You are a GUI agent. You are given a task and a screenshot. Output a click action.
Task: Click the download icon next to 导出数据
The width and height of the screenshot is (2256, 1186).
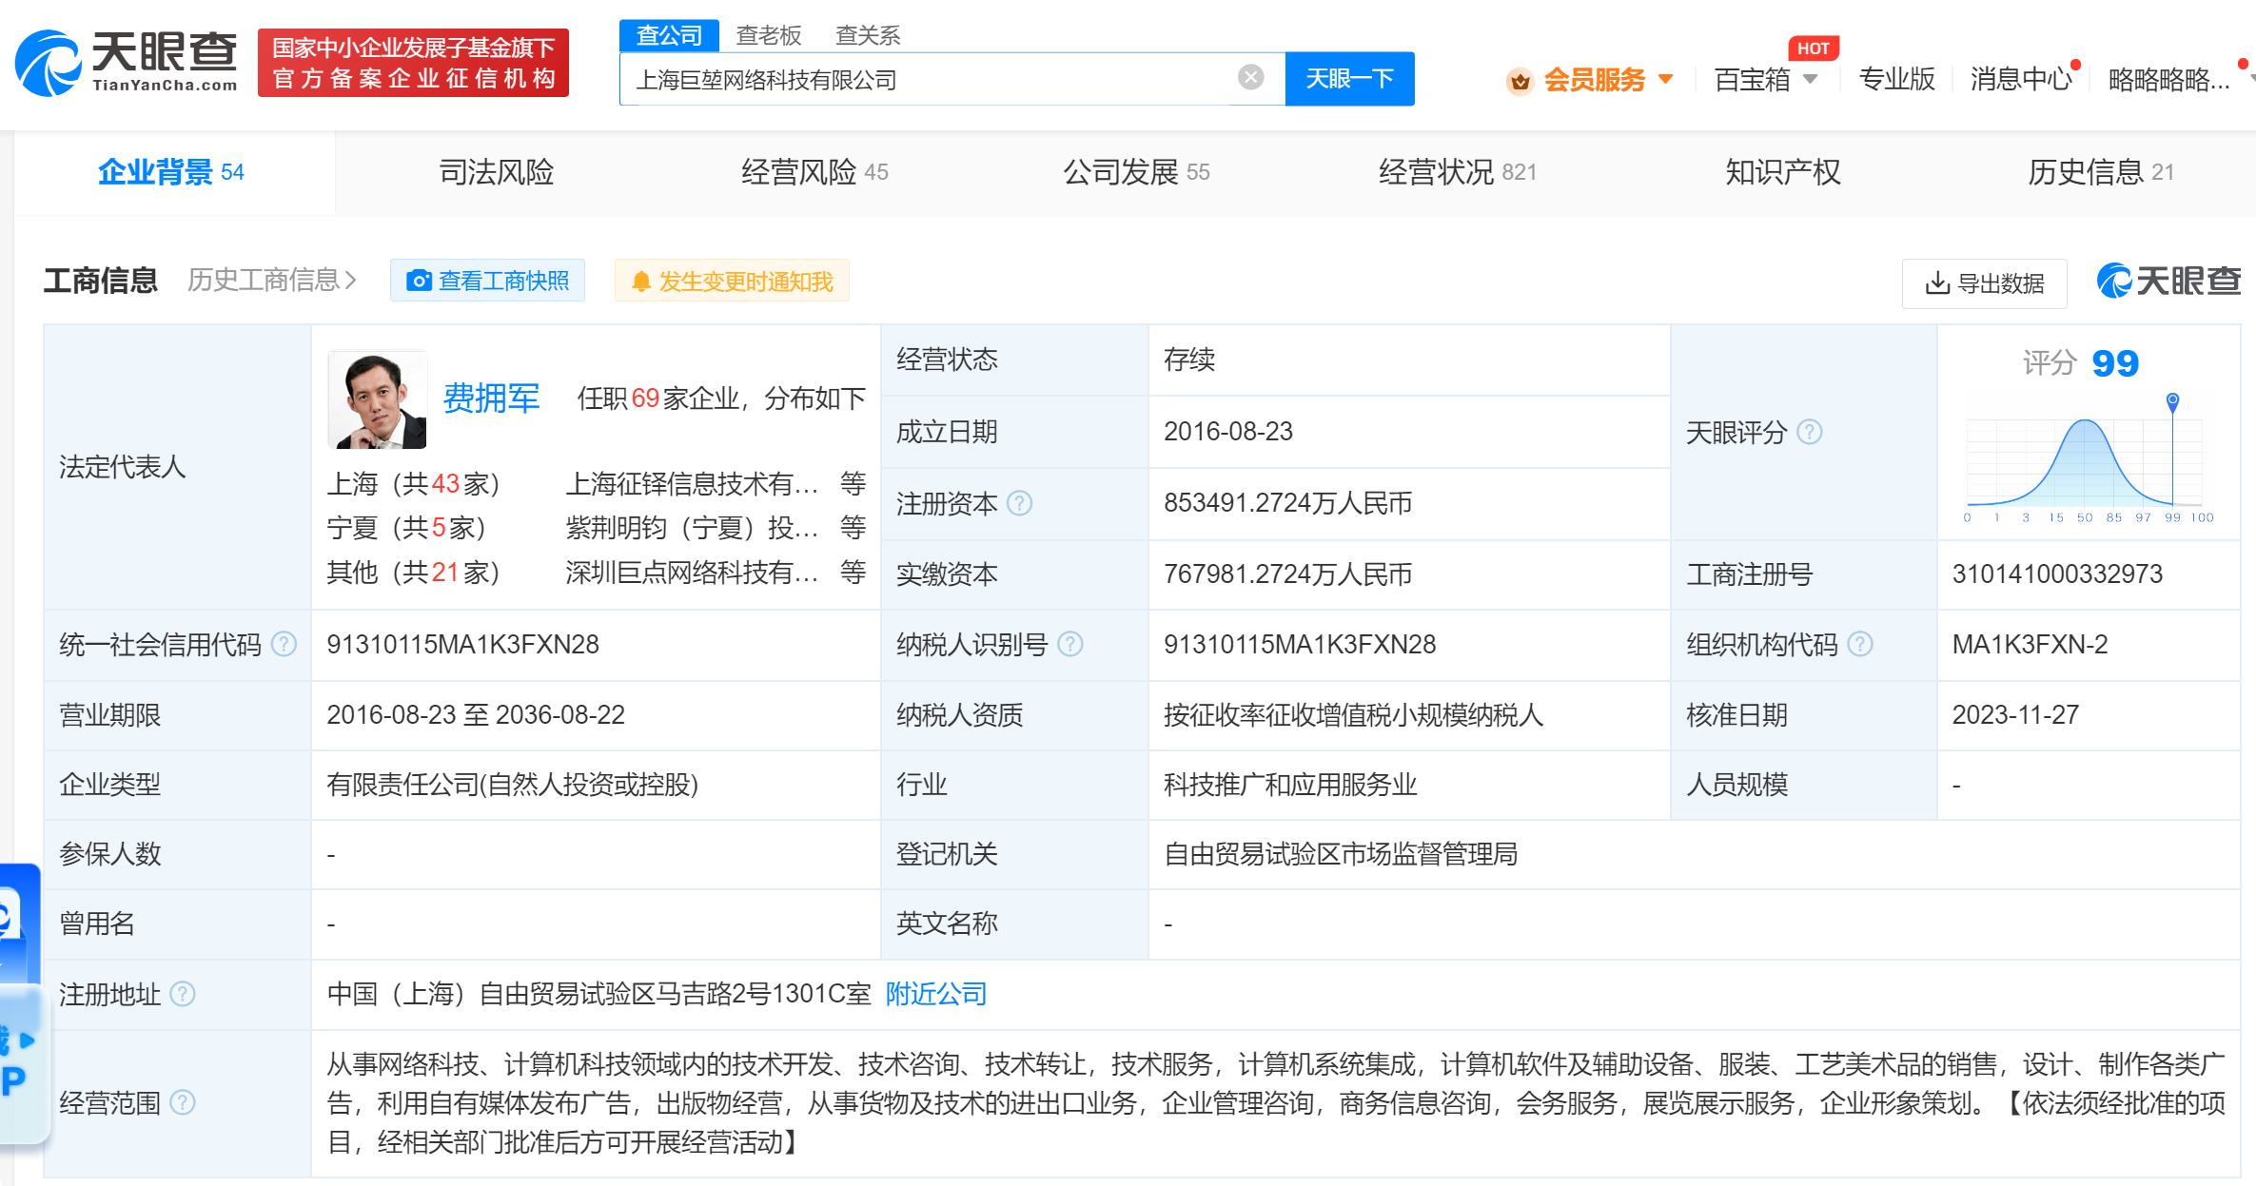click(1936, 282)
